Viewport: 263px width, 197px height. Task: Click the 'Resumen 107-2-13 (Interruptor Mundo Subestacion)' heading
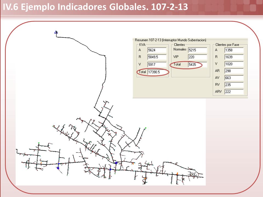point(170,40)
